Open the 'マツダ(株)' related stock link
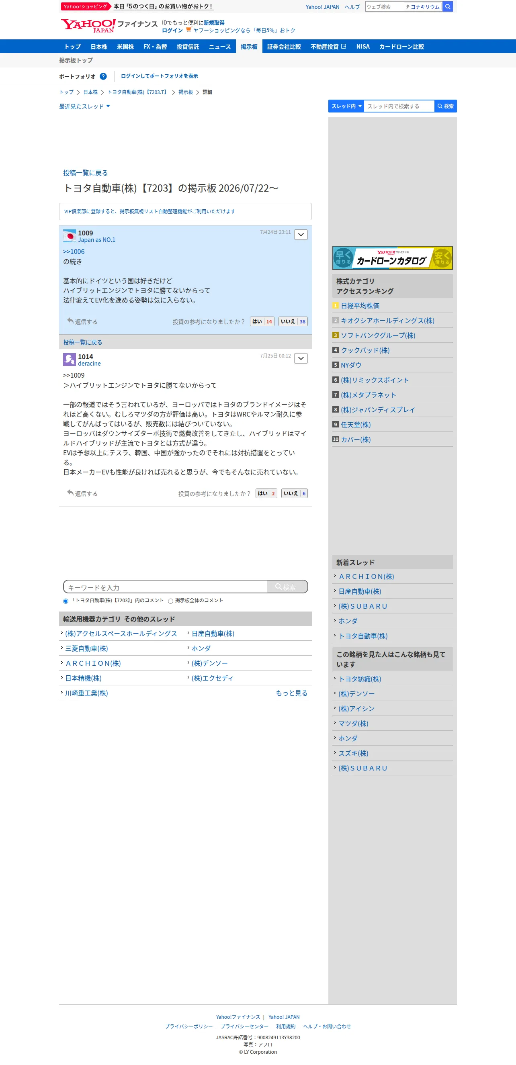The image size is (516, 1065). click(353, 724)
